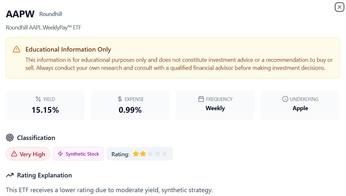
Task: Click the 15.15% yield value
Action: click(x=45, y=110)
